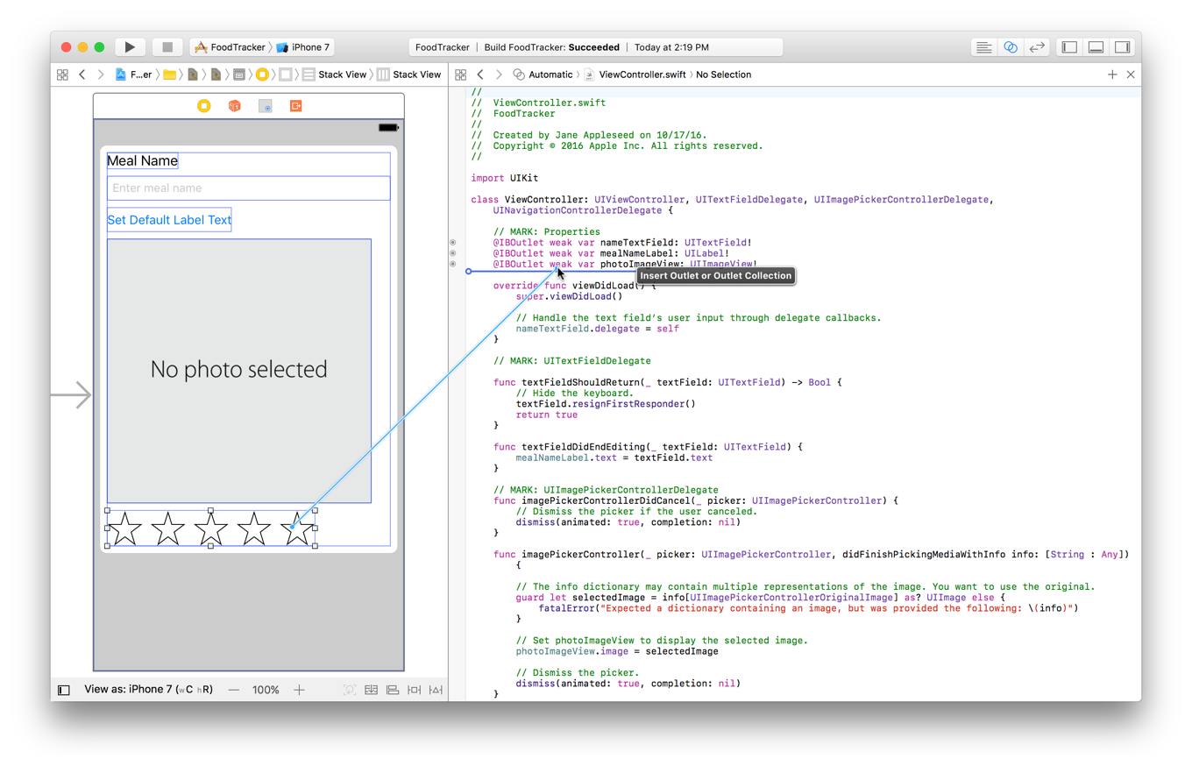Click the nameTextField.delegate = self line

[598, 329]
